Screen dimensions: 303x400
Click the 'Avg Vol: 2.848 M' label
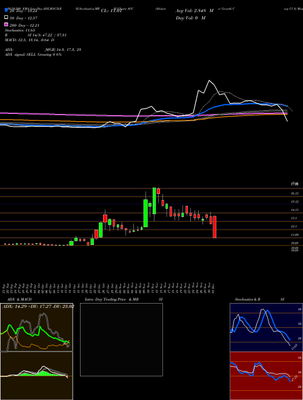pos(195,11)
